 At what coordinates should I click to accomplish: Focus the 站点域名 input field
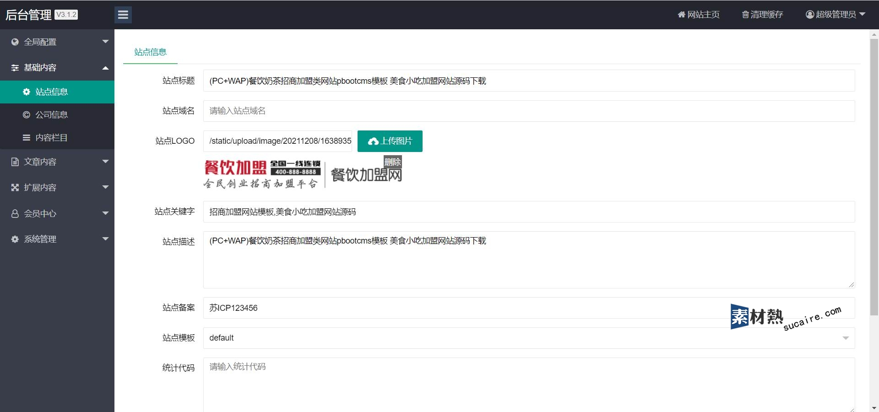(529, 111)
